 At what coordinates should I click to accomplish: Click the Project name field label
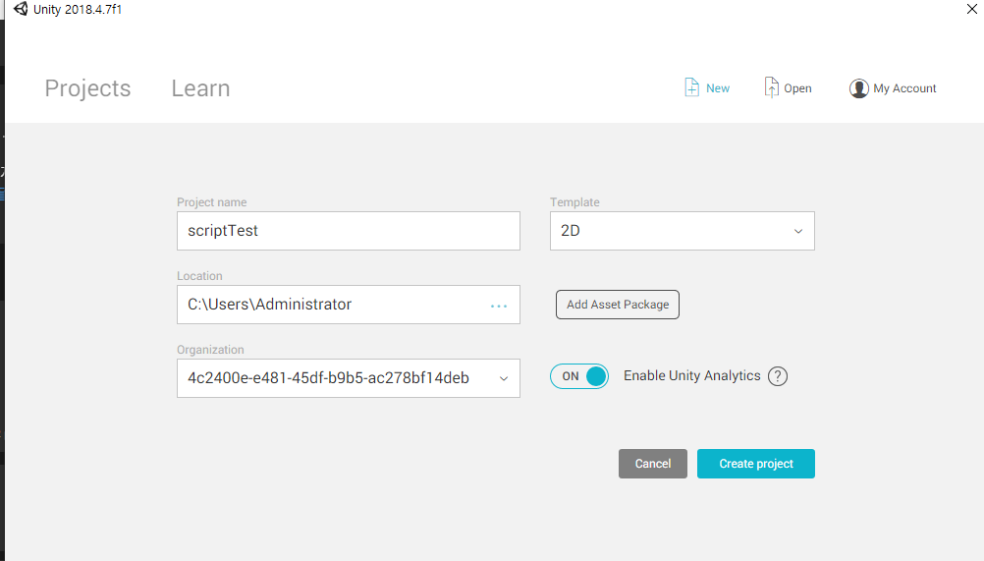click(x=211, y=202)
